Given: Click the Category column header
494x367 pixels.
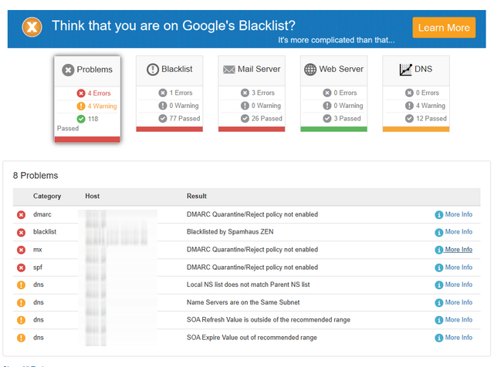Looking at the screenshot, I should coord(47,196).
